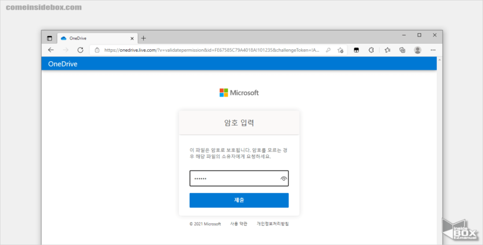Viewport: 483px width, 245px height.
Task: Open the browser extensions puzzle icon
Action: pyautogui.click(x=371, y=50)
